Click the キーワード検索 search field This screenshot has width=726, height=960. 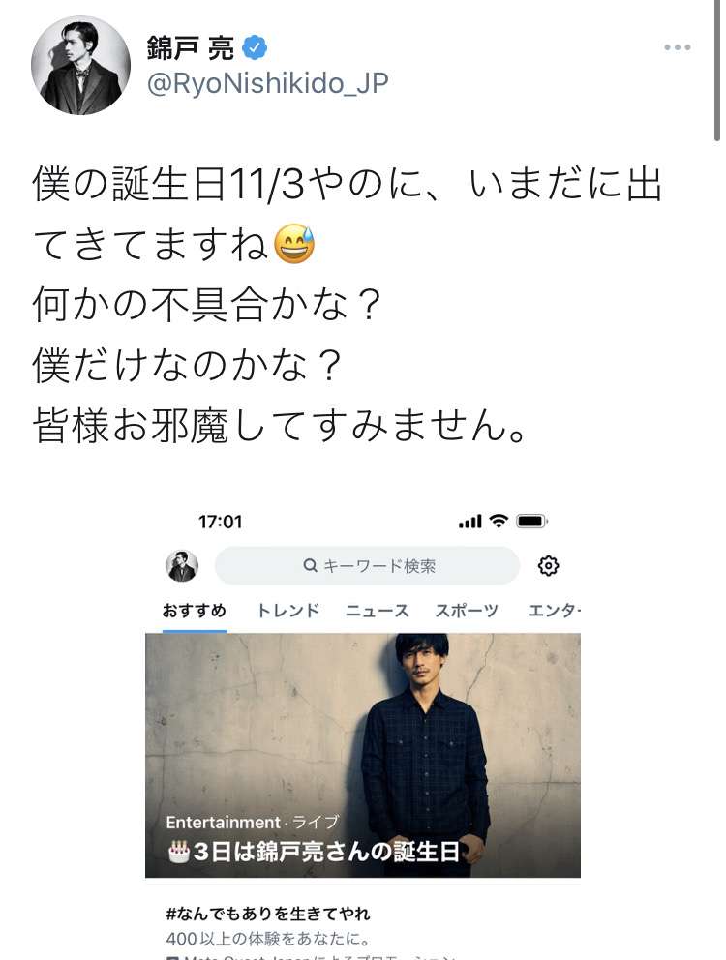click(x=367, y=566)
